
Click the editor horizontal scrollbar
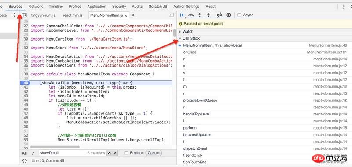tap(55, 147)
